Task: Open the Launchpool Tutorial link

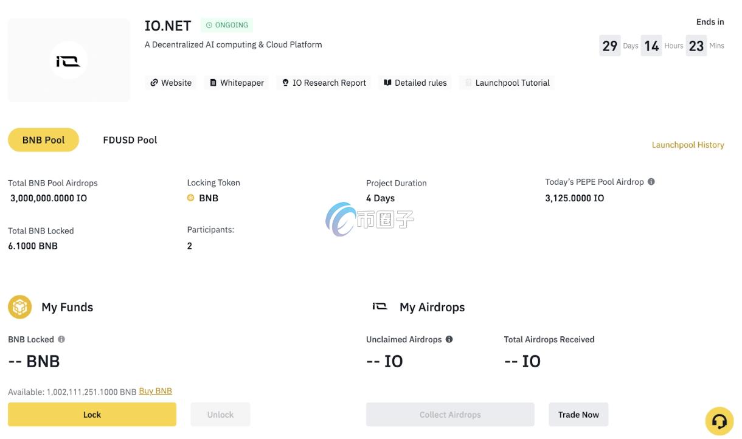Action: pyautogui.click(x=507, y=83)
